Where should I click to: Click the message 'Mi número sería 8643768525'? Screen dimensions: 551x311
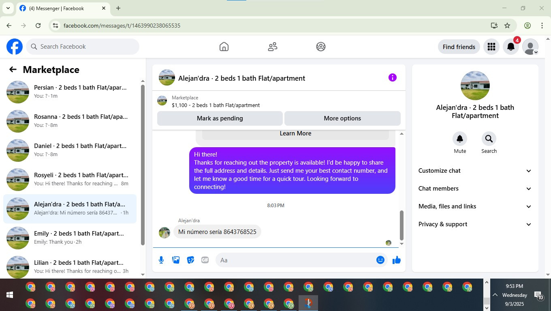217,232
